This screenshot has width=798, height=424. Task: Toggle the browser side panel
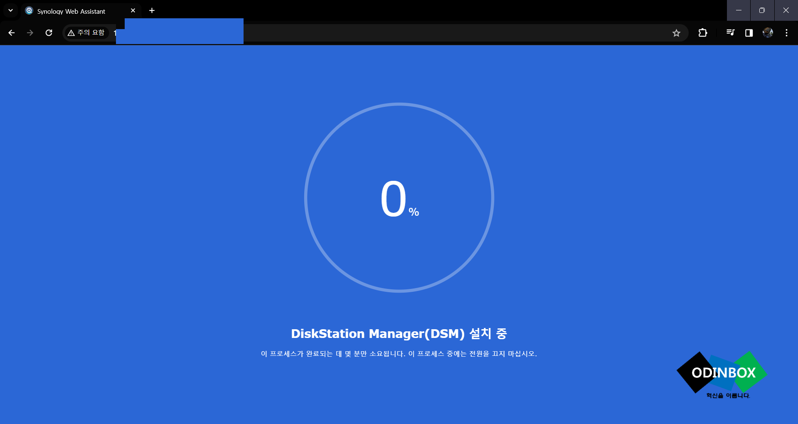749,33
